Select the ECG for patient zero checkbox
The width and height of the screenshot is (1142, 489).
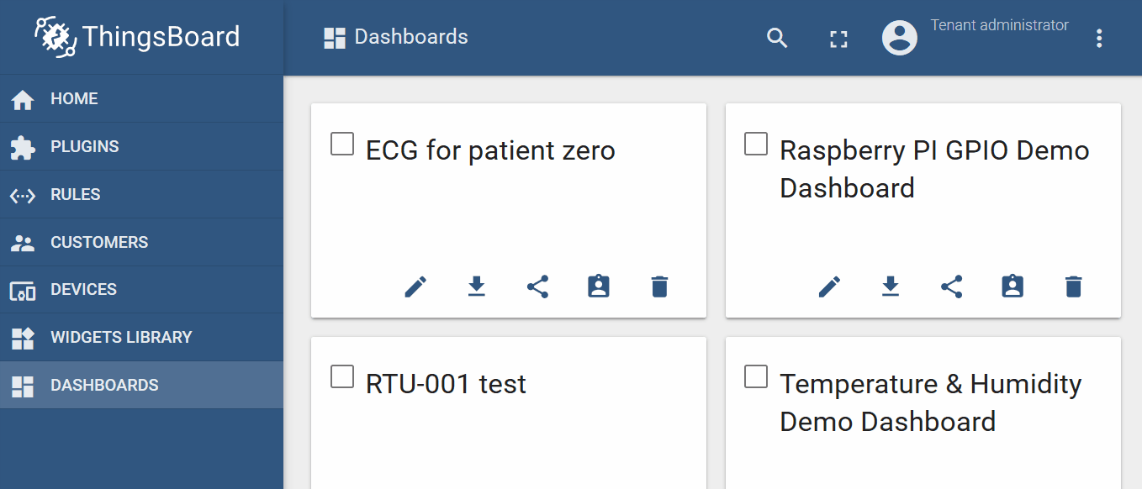pyautogui.click(x=341, y=144)
